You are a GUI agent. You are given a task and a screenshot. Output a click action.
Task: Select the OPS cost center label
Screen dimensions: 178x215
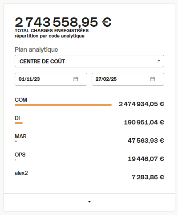point(20,155)
